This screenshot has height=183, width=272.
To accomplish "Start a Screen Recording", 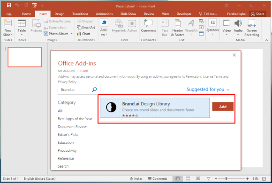I will click(252, 28).
